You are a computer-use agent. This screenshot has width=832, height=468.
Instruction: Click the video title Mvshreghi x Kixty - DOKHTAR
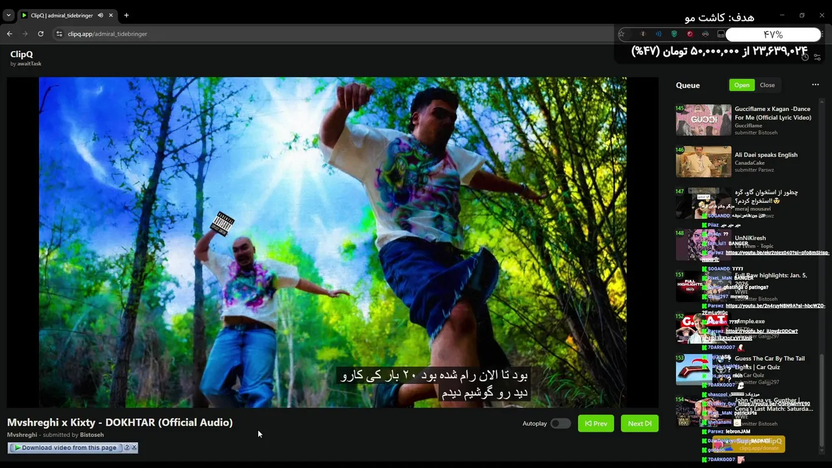120,422
